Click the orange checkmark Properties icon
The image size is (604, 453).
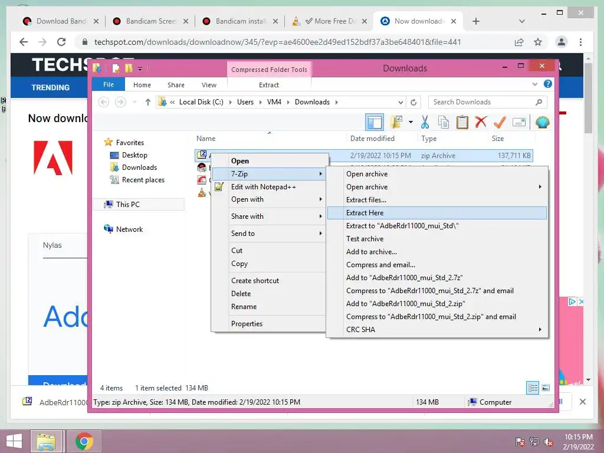[500, 122]
